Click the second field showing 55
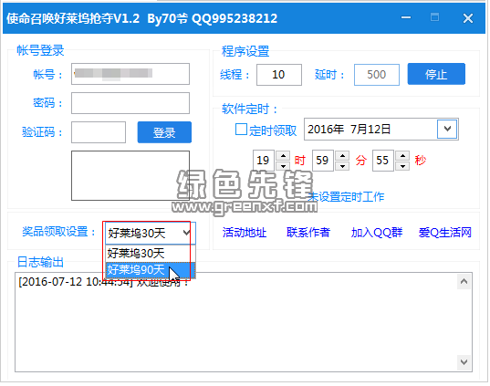 (x=383, y=161)
